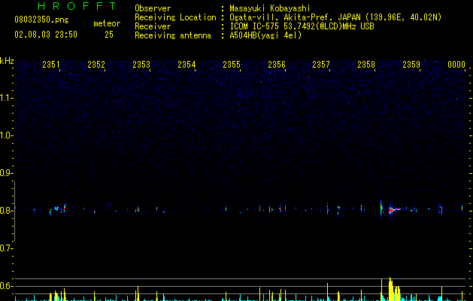Screen dimensions: 473x301
Task: Click the kHz axis unit label
Action: coord(7,61)
